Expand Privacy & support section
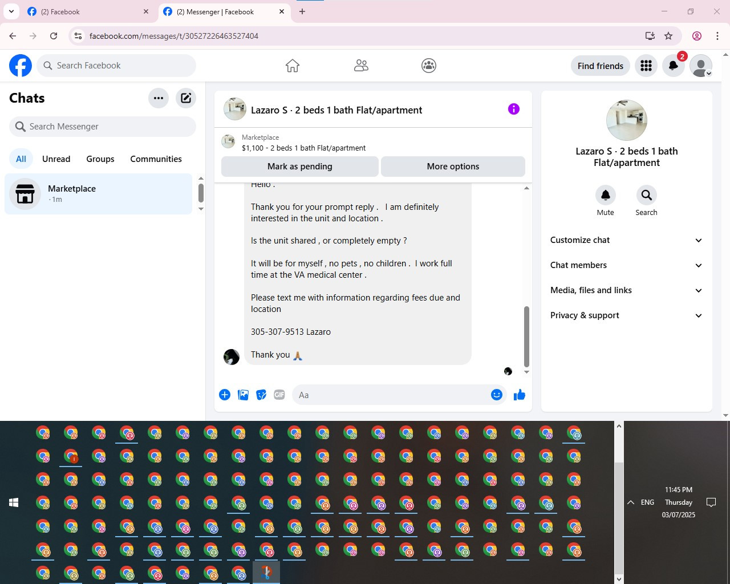Image resolution: width=730 pixels, height=584 pixels. click(627, 315)
